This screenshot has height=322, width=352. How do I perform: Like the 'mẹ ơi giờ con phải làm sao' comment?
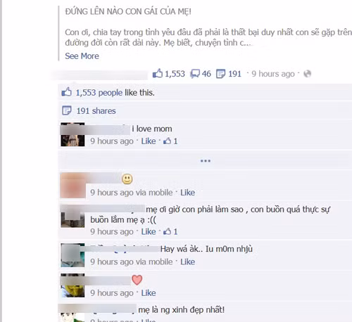tap(149, 231)
